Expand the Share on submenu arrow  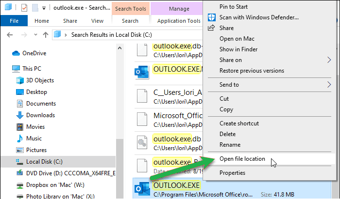329,60
